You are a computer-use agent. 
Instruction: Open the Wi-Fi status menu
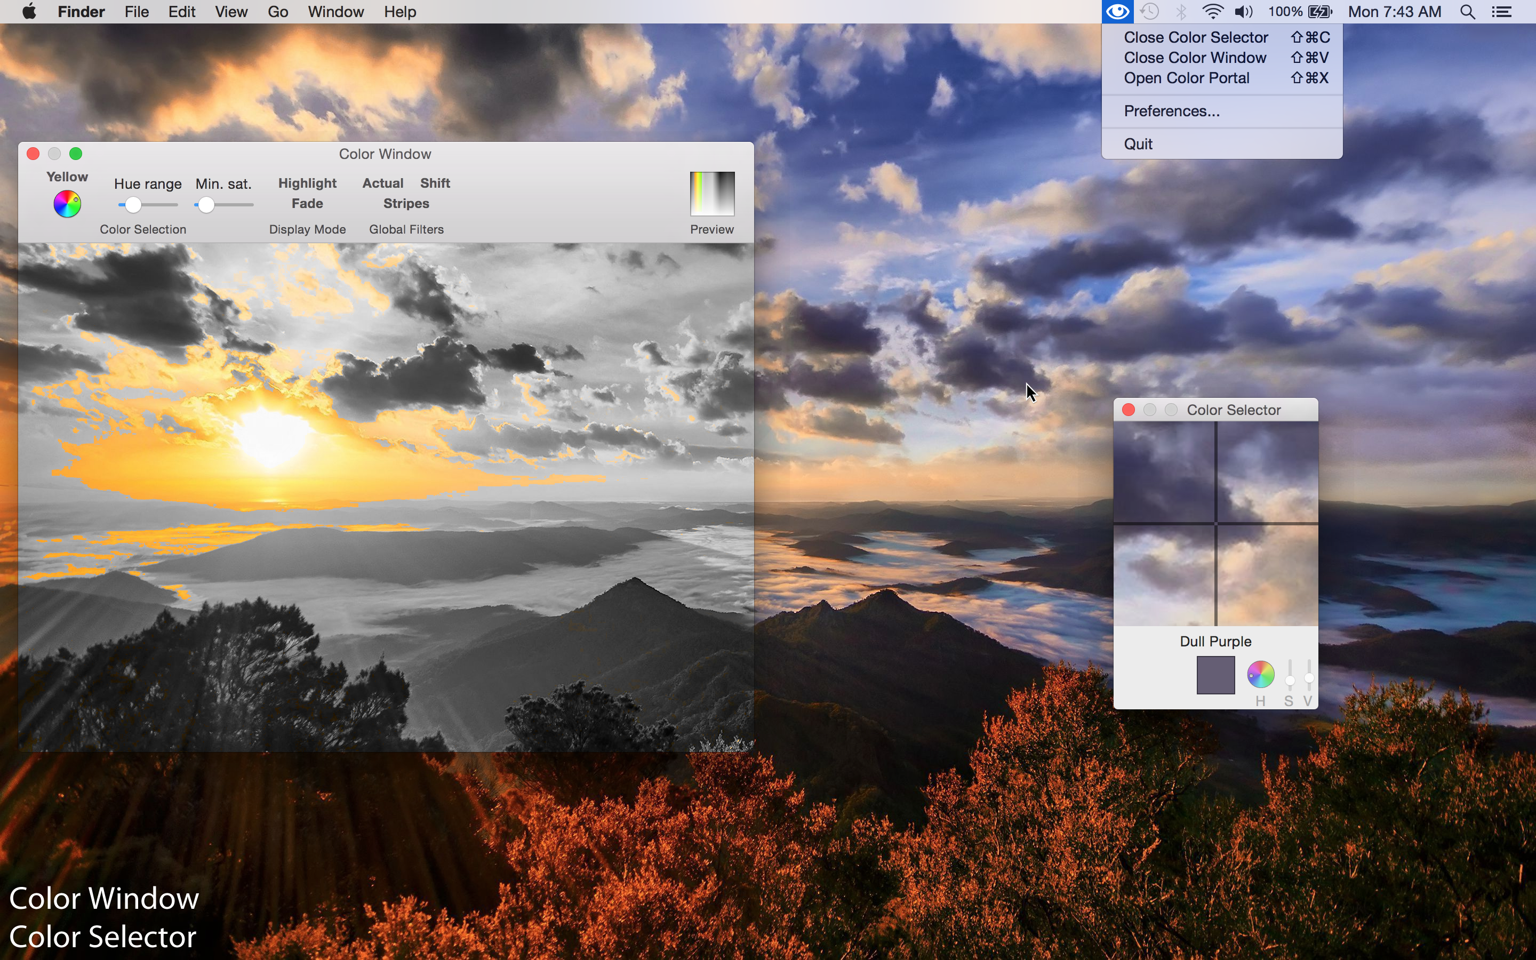pos(1212,11)
